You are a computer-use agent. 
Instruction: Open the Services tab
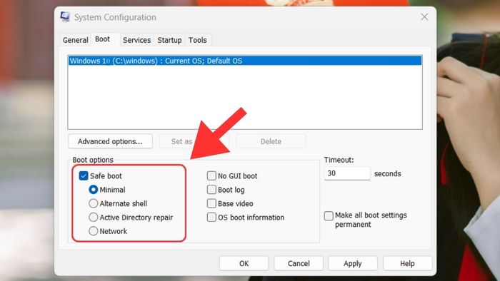point(137,40)
